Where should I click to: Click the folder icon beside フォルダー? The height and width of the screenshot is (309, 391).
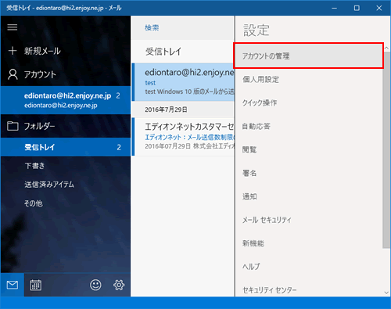click(x=13, y=126)
